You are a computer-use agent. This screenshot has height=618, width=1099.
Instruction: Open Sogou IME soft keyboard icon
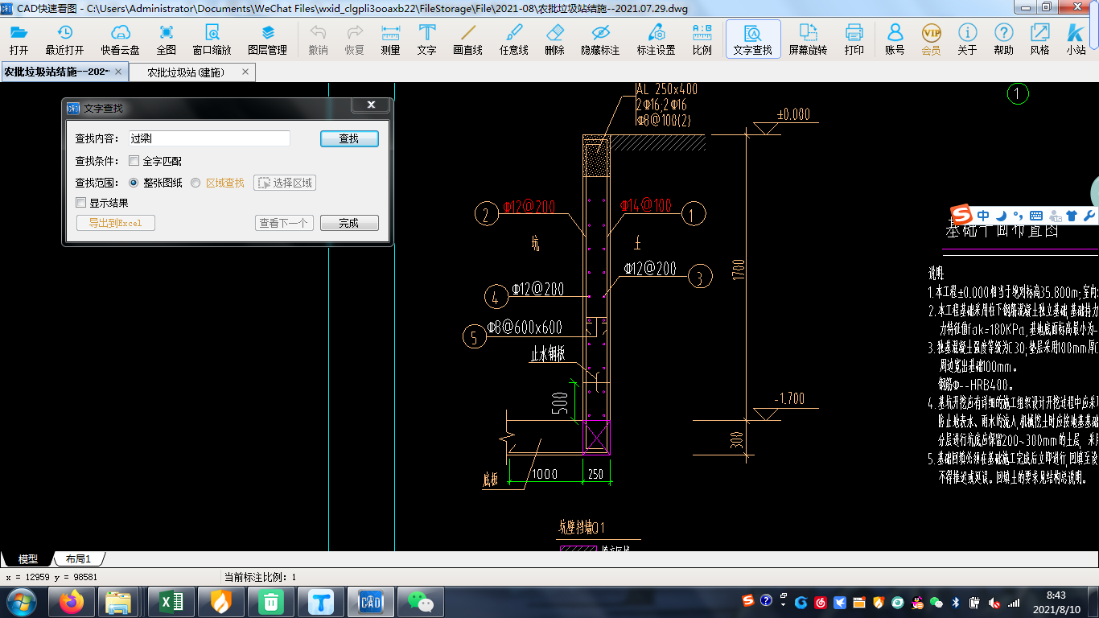1036,216
